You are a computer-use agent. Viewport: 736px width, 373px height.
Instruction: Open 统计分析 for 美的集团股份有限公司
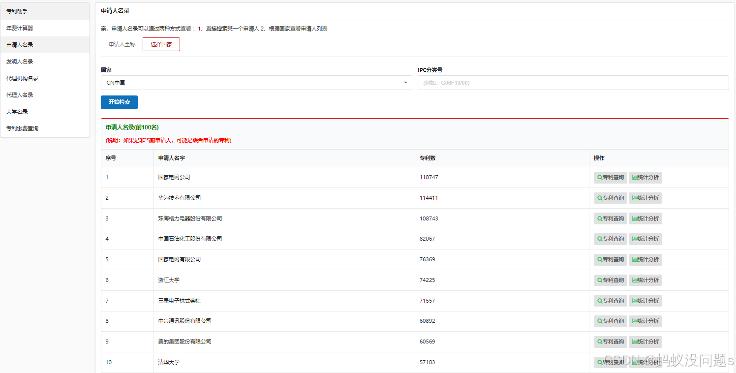click(x=645, y=342)
